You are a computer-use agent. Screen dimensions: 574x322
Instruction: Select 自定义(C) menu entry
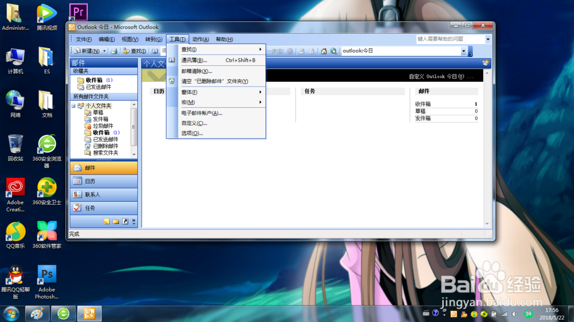[216, 123]
